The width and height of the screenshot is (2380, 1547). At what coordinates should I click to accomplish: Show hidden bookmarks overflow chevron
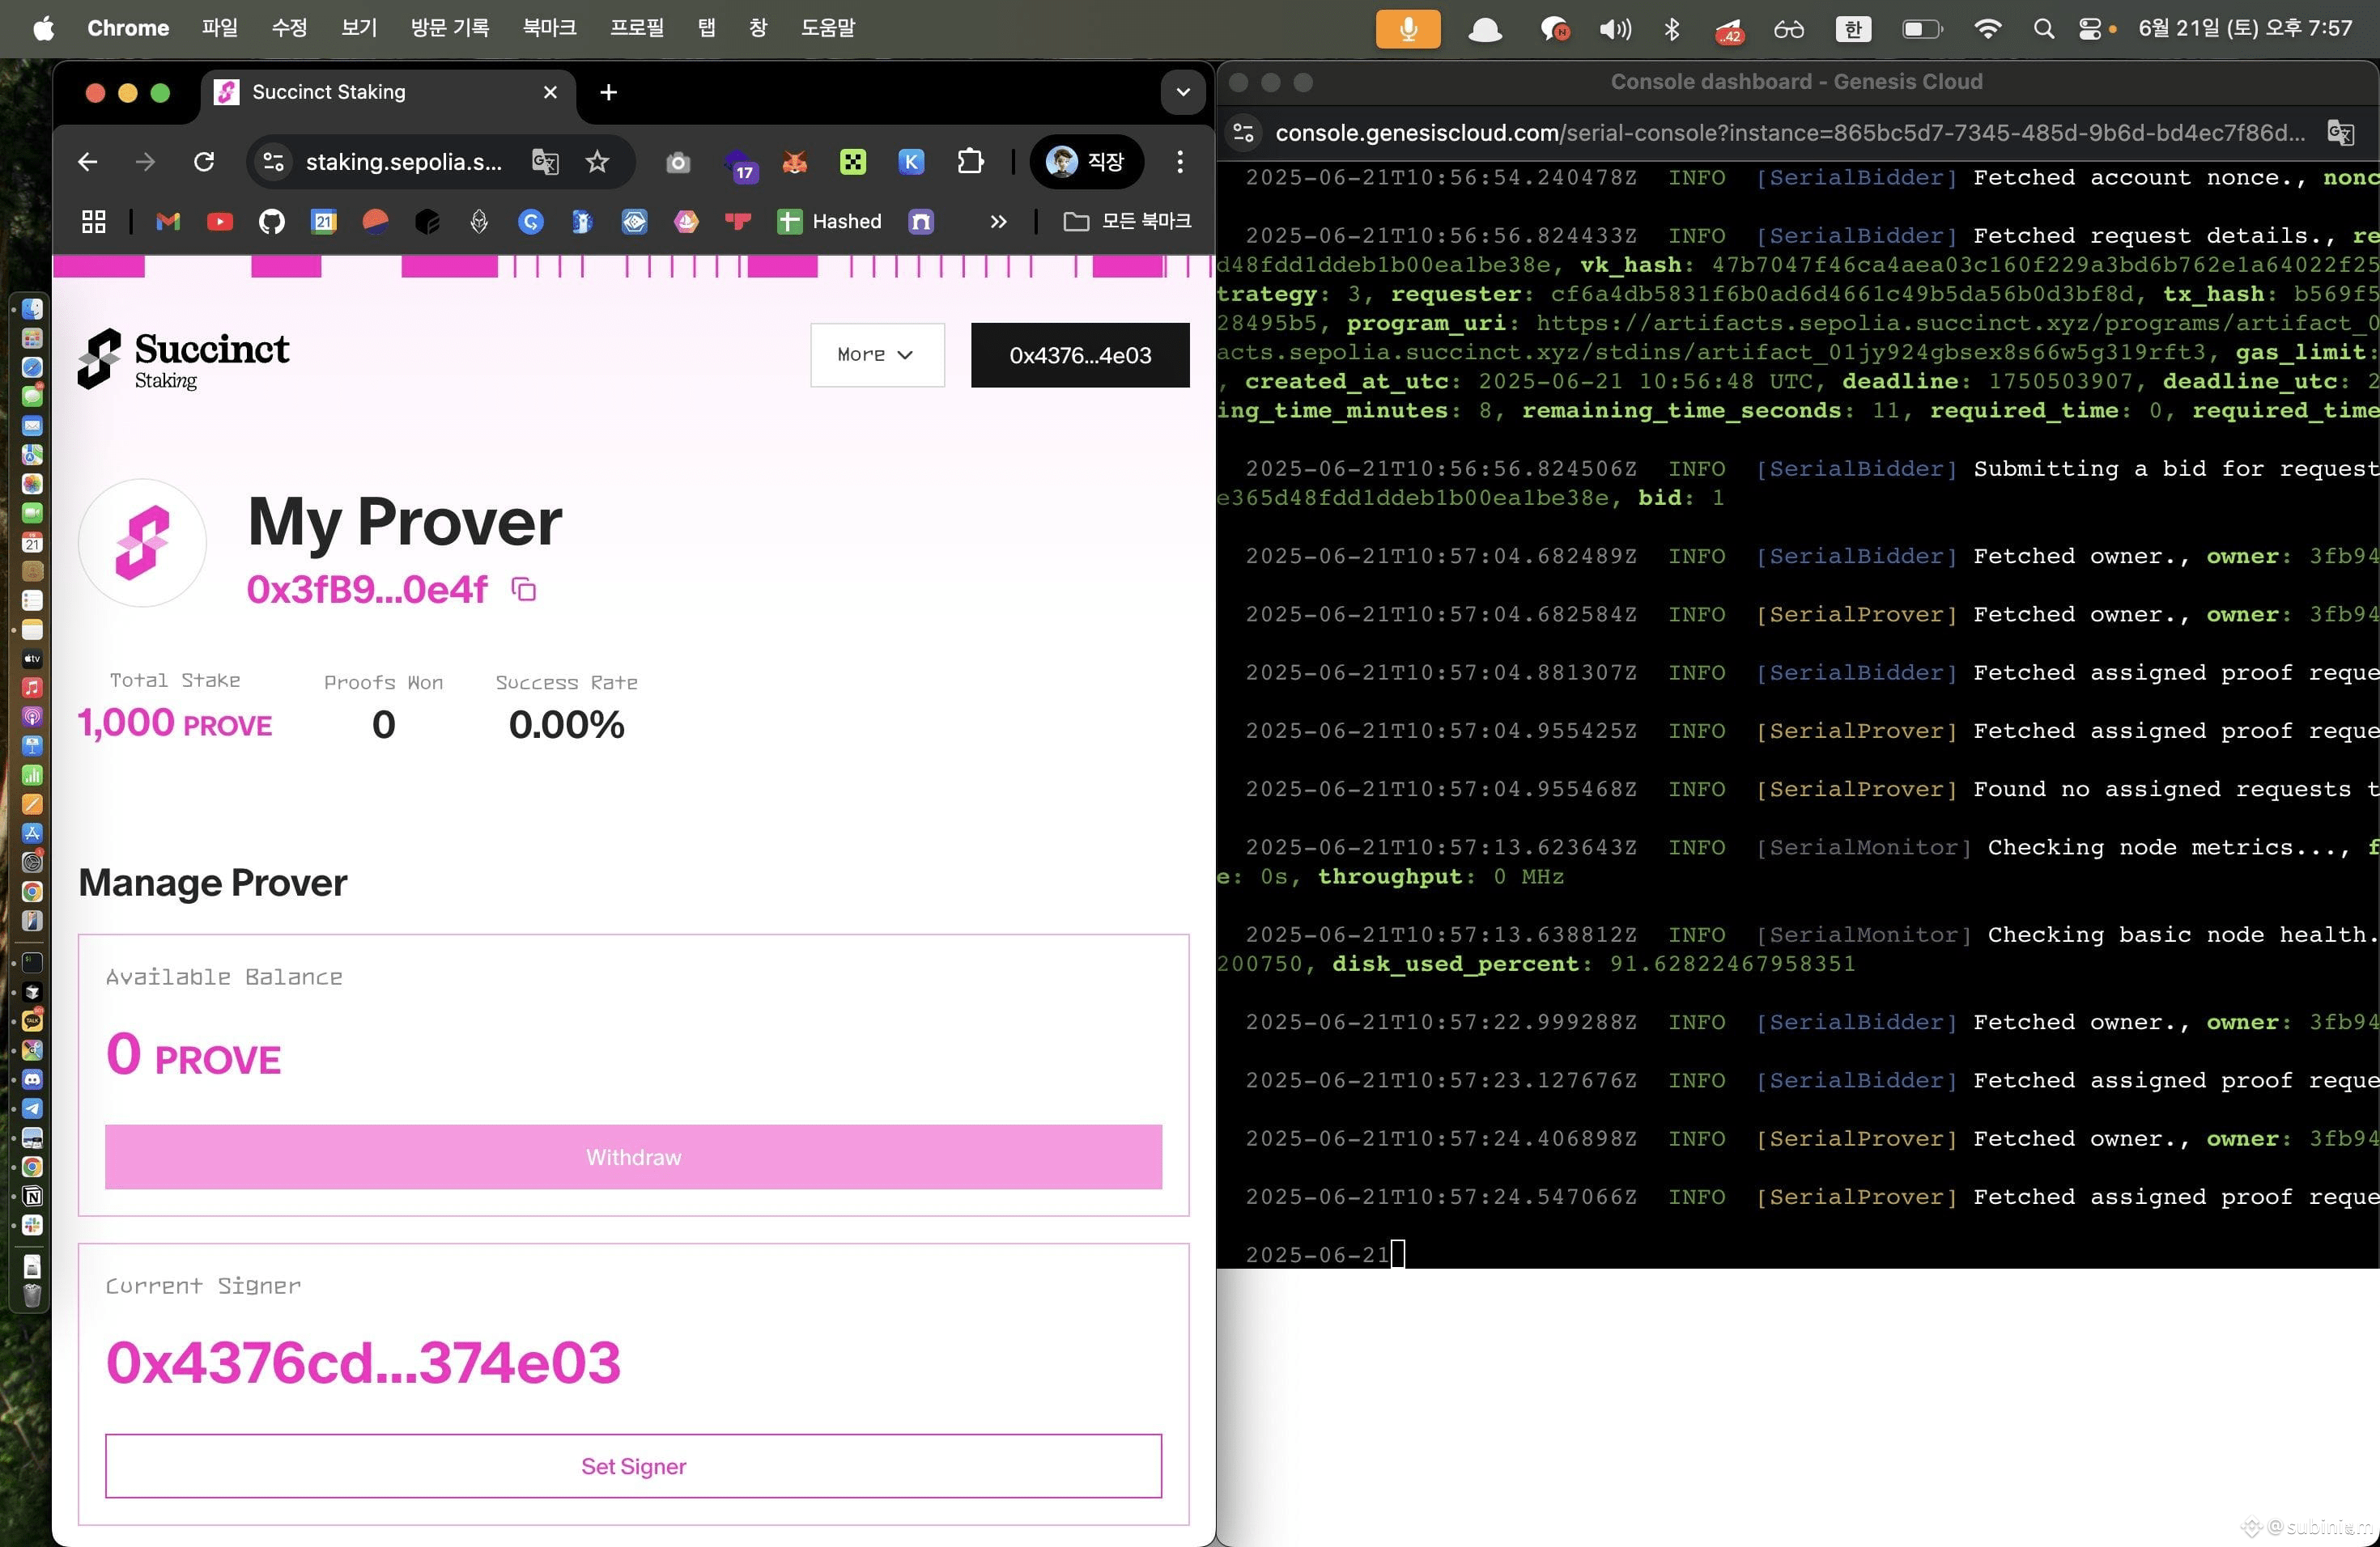(x=998, y=221)
